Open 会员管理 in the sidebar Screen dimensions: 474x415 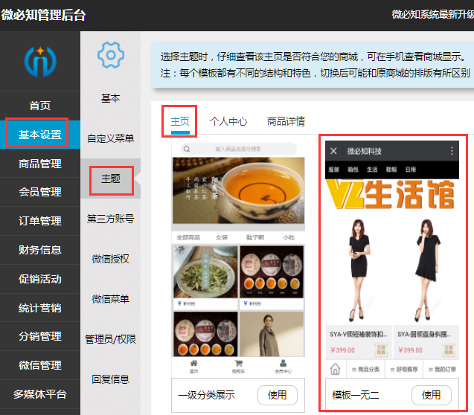point(40,192)
